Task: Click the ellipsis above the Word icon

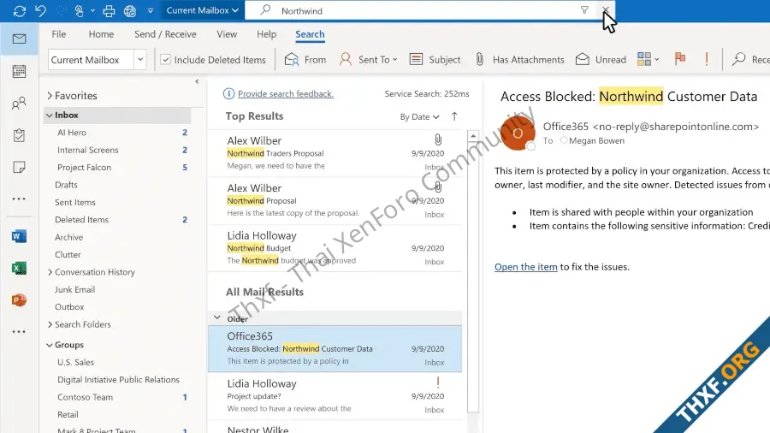Action: tap(19, 199)
